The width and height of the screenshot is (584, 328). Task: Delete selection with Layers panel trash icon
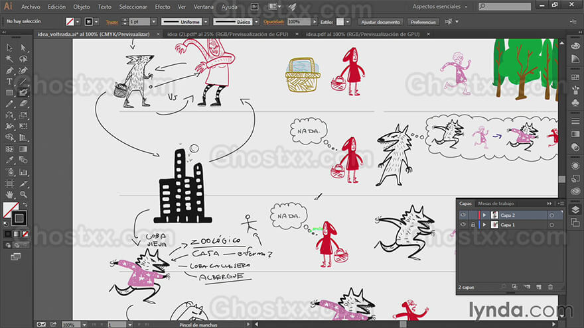click(x=550, y=287)
